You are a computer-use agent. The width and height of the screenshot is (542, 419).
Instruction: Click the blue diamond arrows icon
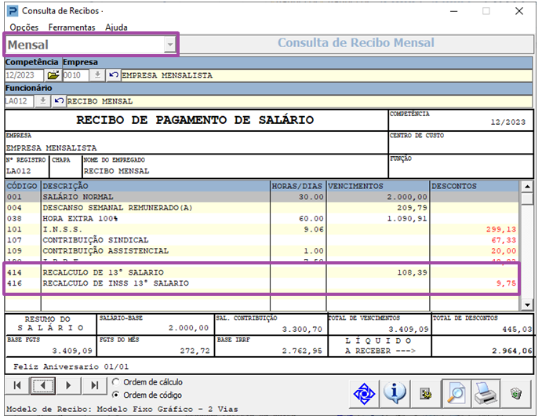tap(364, 394)
